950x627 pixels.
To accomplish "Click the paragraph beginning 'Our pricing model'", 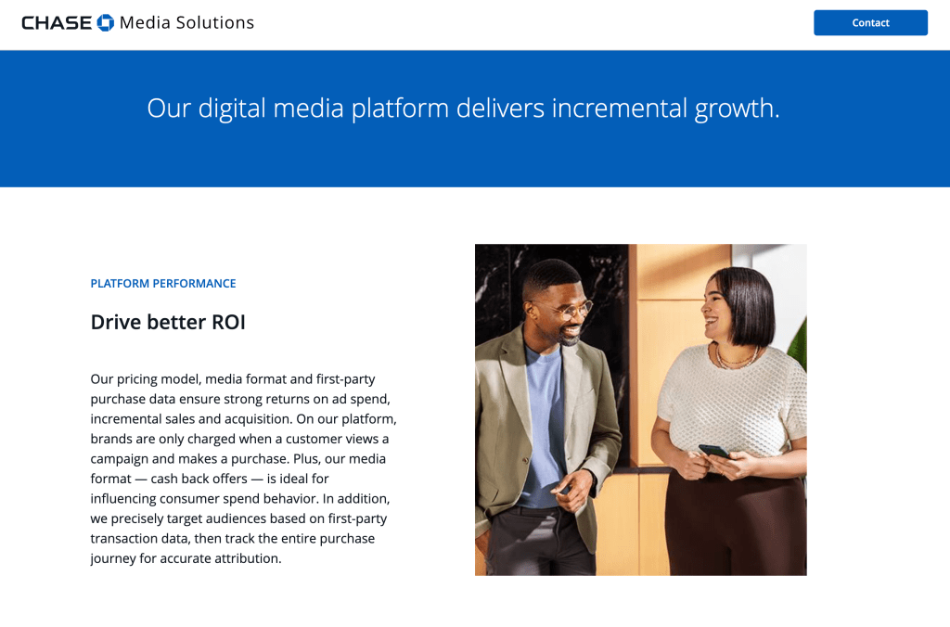I will coord(243,468).
